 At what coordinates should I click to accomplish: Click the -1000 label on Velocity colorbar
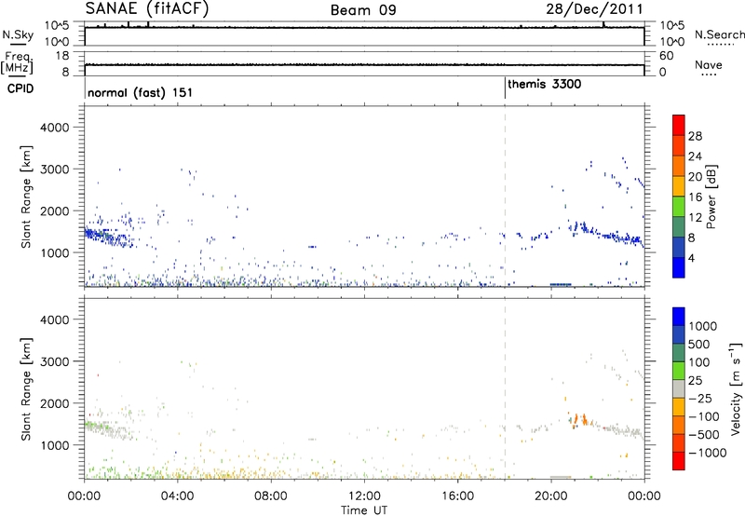[x=708, y=453]
